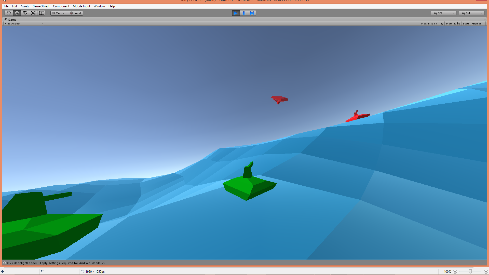489x275 pixels.
Task: Show Stats overlay in Game view
Action: tap(466, 24)
